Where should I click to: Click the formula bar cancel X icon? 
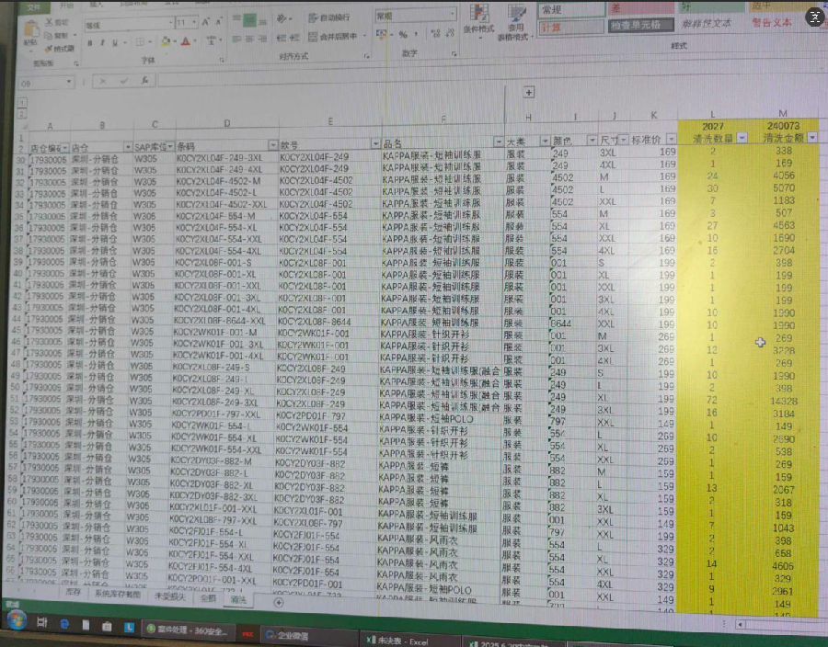[x=103, y=81]
